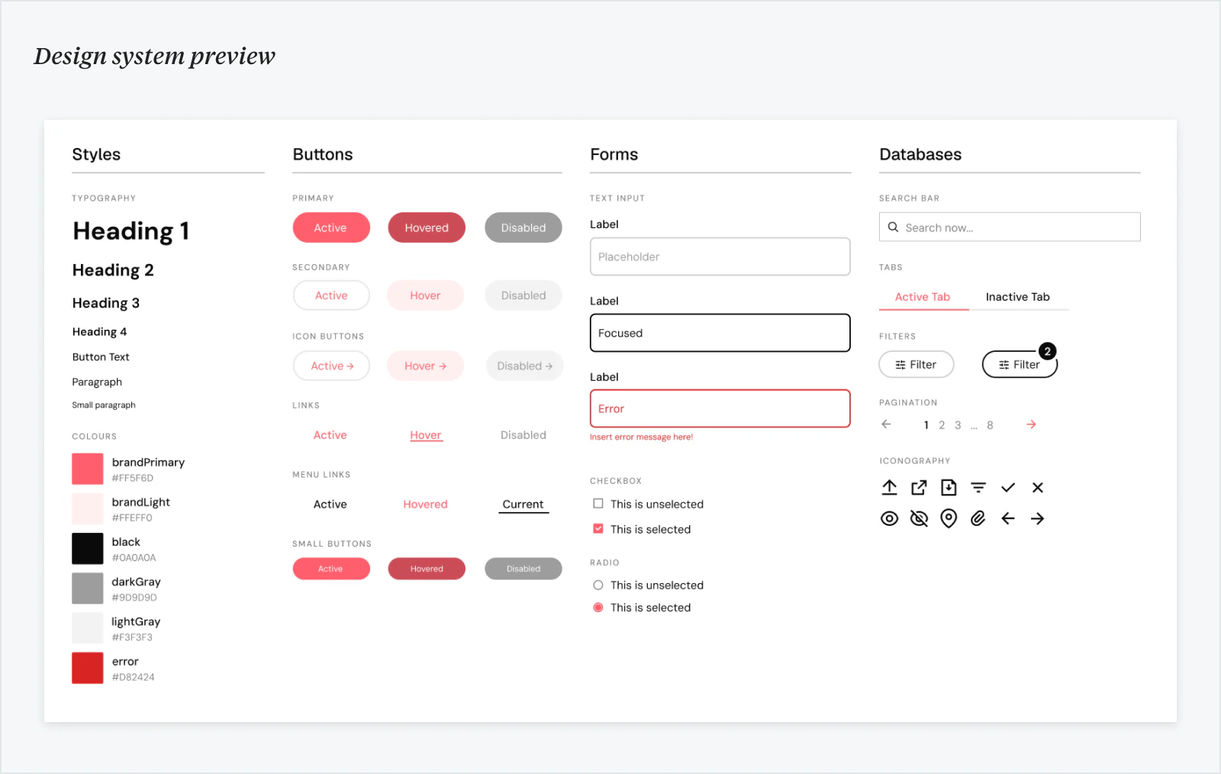
Task: Open the Filter button with badge
Action: click(x=1020, y=365)
